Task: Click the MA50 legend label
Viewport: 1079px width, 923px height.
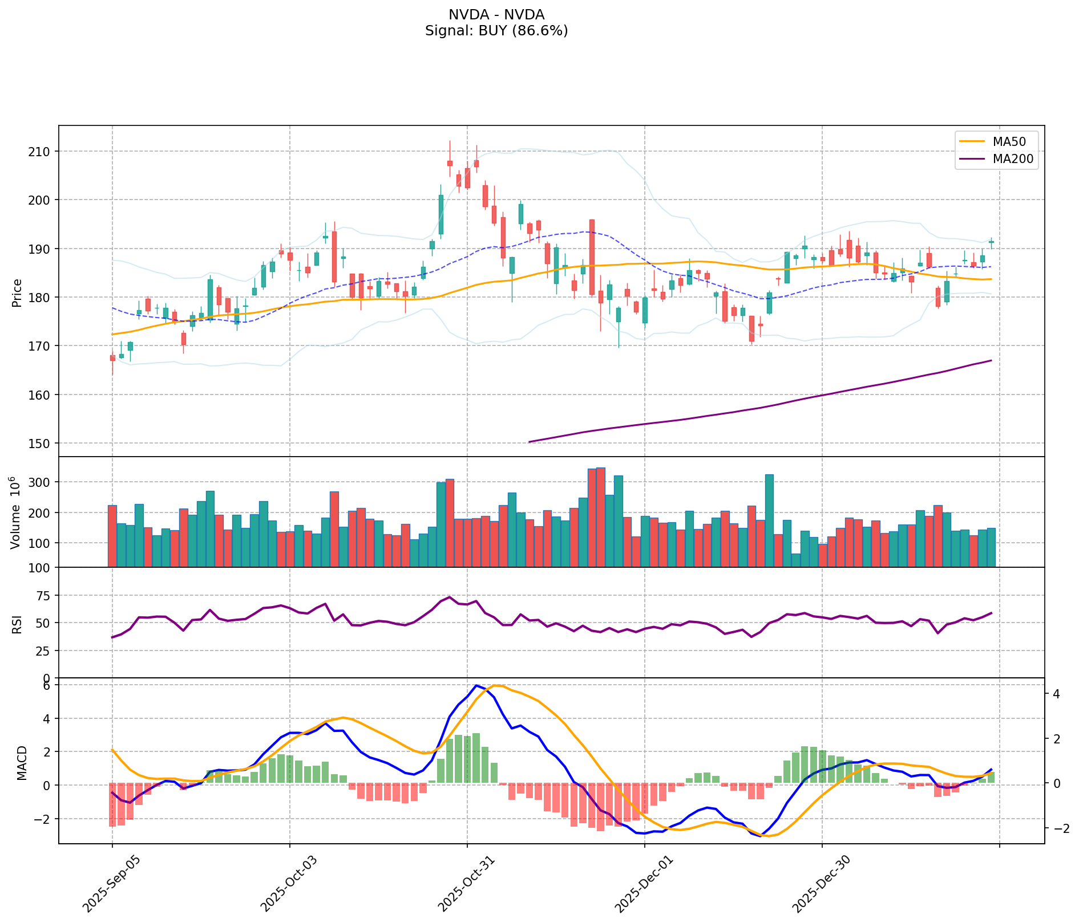Action: point(1008,141)
